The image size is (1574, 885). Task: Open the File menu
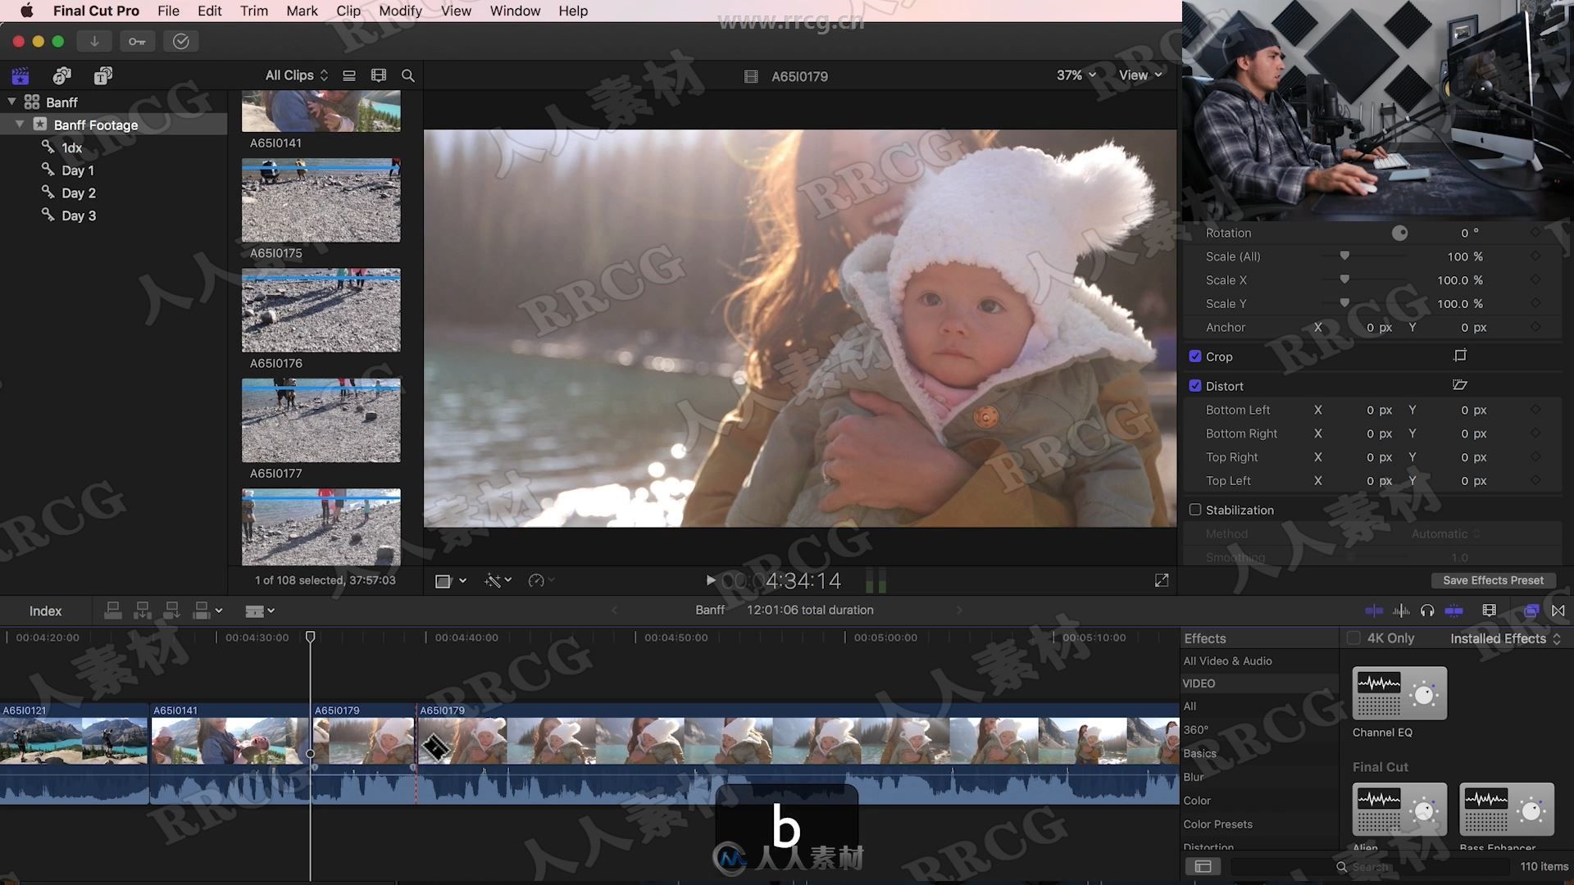pos(168,11)
